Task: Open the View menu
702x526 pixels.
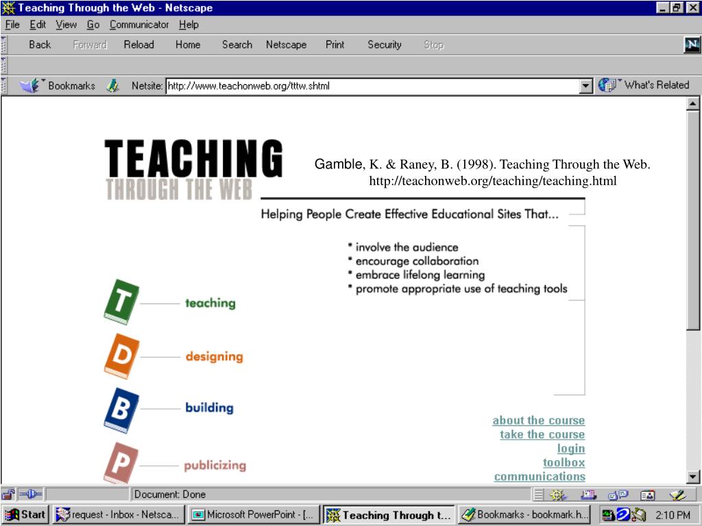Action: 66,25
